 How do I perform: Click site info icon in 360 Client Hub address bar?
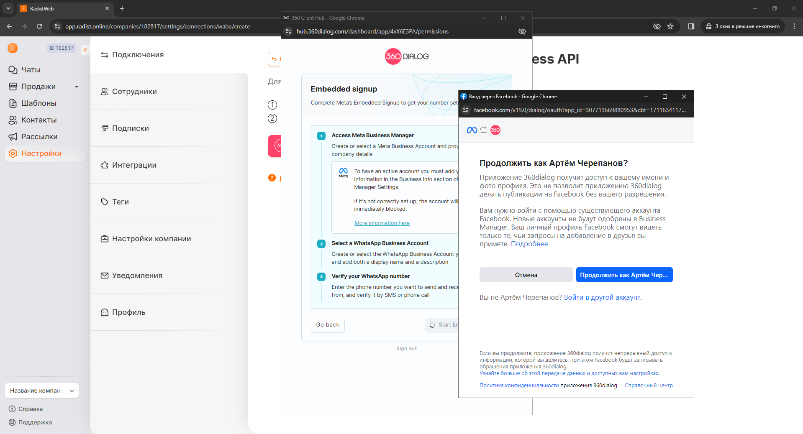click(x=288, y=31)
